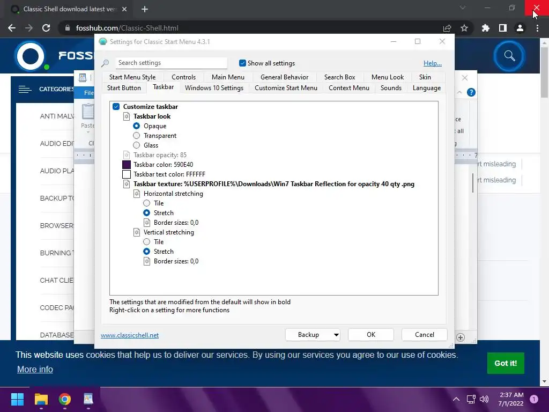Open the Help link

[433, 63]
